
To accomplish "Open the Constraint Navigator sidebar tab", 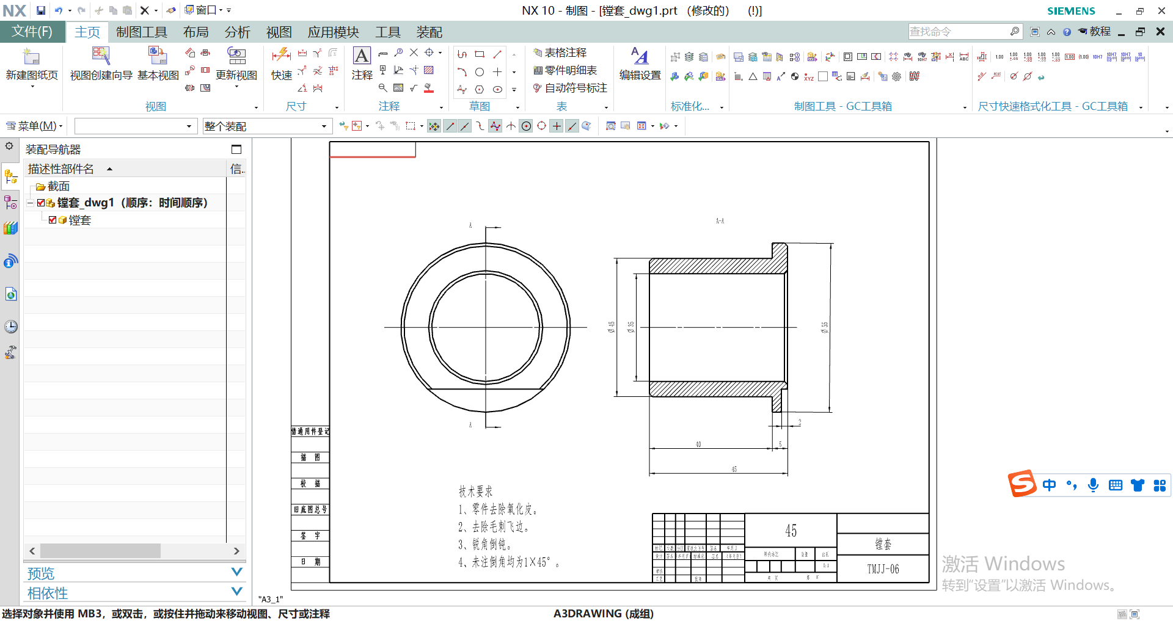I will click(10, 202).
